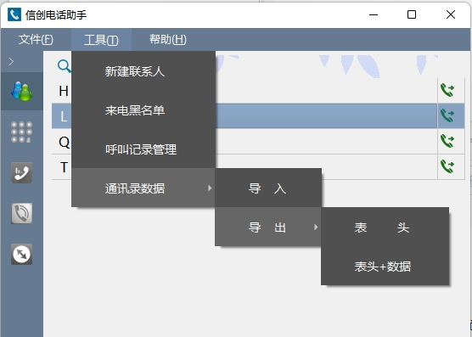Expand the sidebar with the chevron
The width and height of the screenshot is (472, 337).
point(11,61)
